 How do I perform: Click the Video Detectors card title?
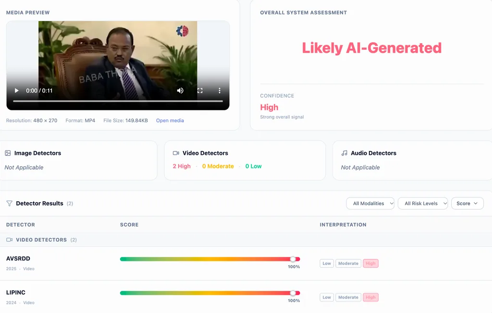pos(205,153)
